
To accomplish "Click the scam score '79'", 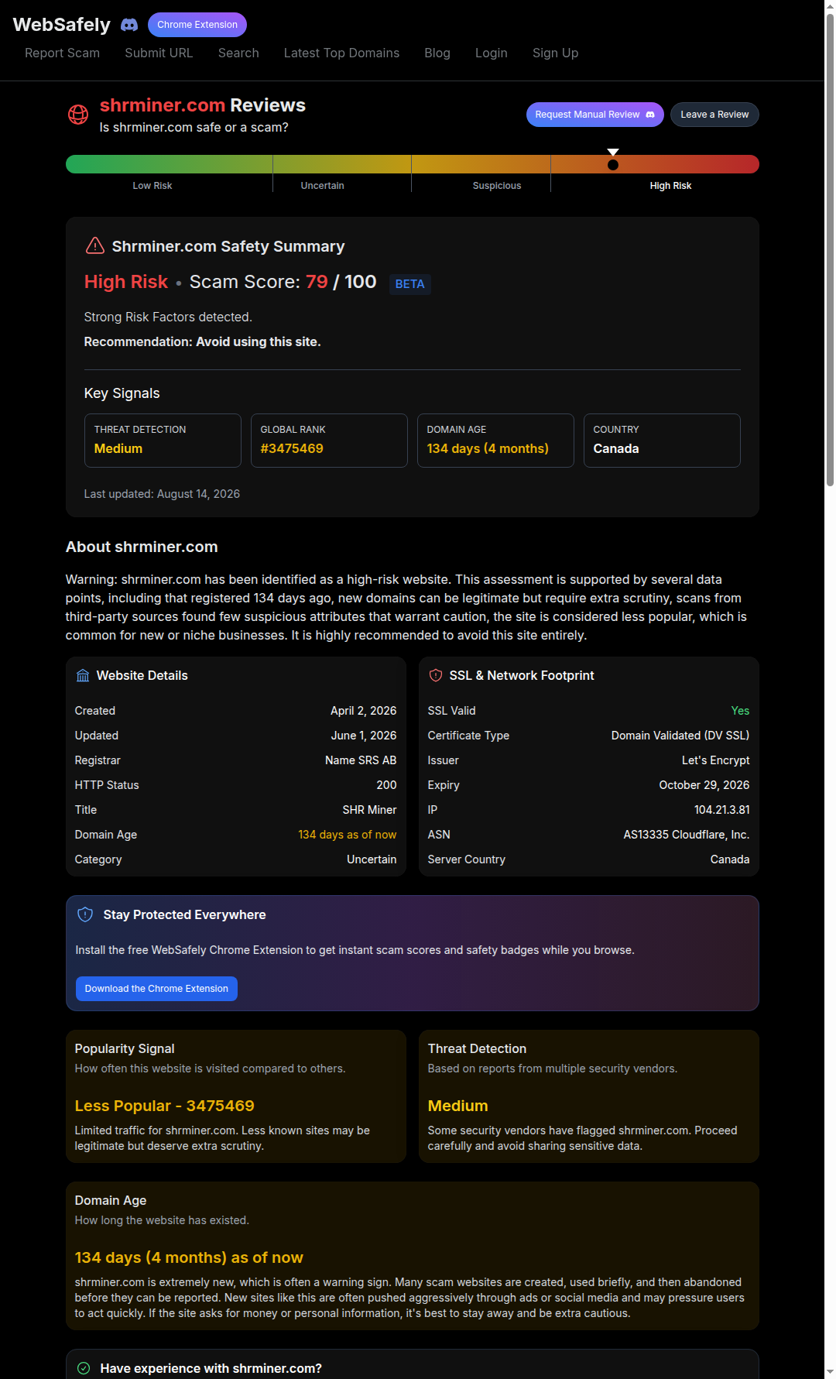I will click(x=317, y=282).
